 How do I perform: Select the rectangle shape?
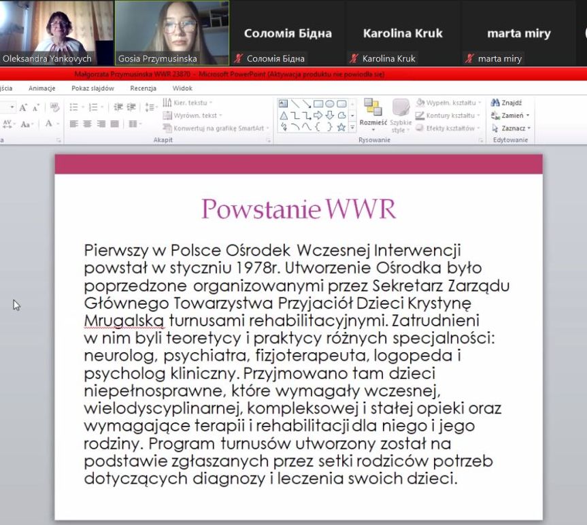[318, 103]
